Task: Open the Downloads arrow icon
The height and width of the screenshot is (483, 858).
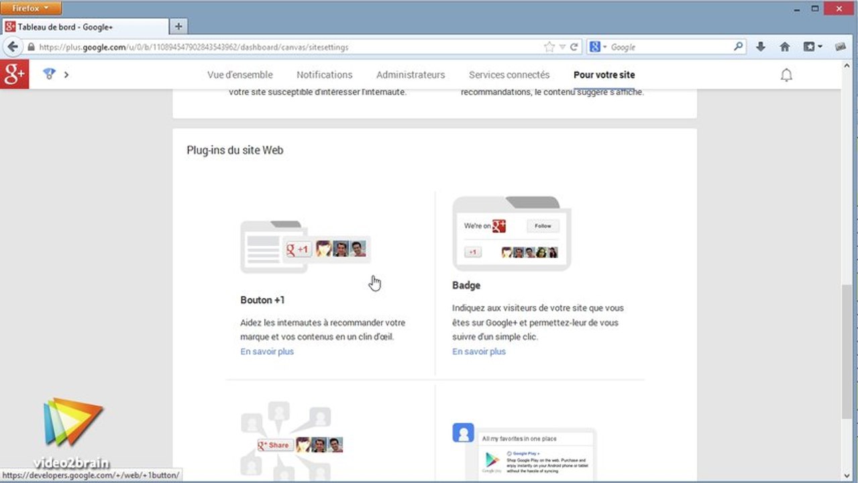Action: [x=761, y=47]
